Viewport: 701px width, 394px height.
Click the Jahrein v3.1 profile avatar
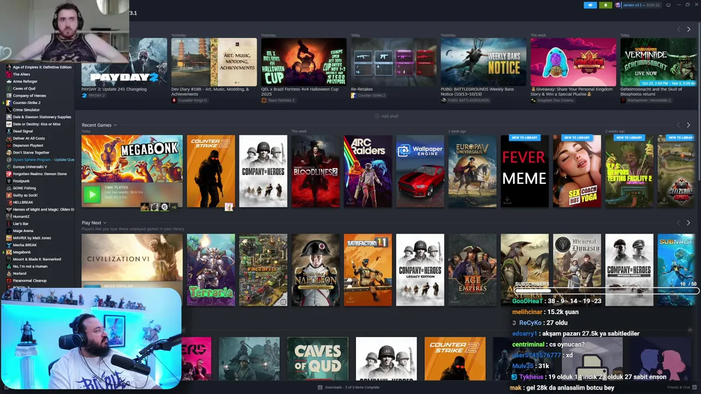pos(618,5)
